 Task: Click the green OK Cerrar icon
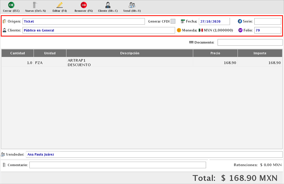click(x=11, y=5)
